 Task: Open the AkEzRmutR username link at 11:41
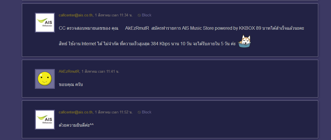tap(69, 72)
